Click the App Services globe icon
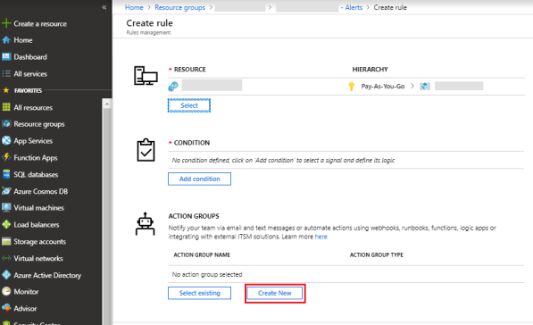This screenshot has width=533, height=325. [x=6, y=141]
